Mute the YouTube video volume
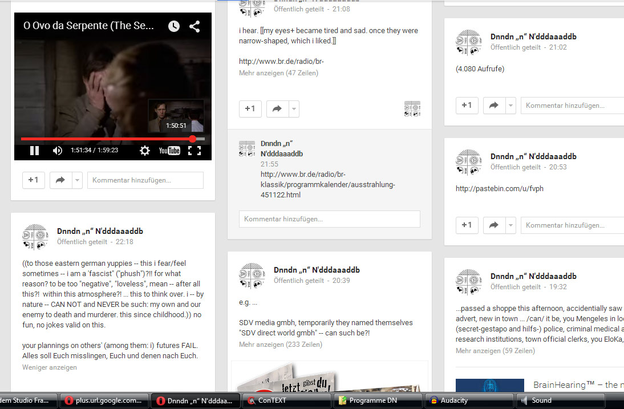 click(x=57, y=151)
